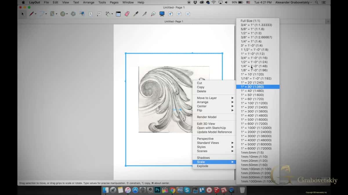Select the Label tool
This screenshot has width=348, height=195.
tap(99, 14)
